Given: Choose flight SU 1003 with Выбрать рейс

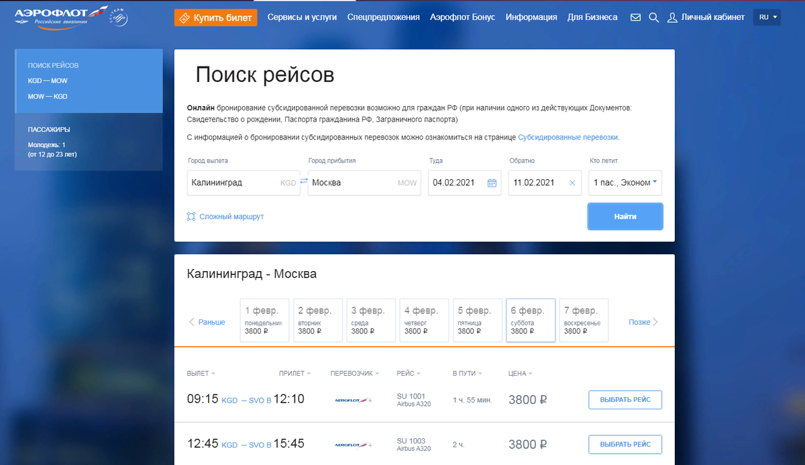Looking at the screenshot, I should (x=625, y=444).
